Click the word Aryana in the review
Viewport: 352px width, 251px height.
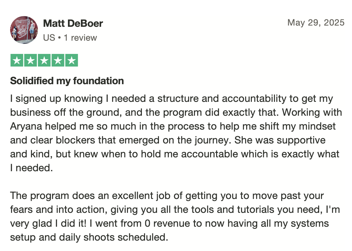[x=26, y=127]
